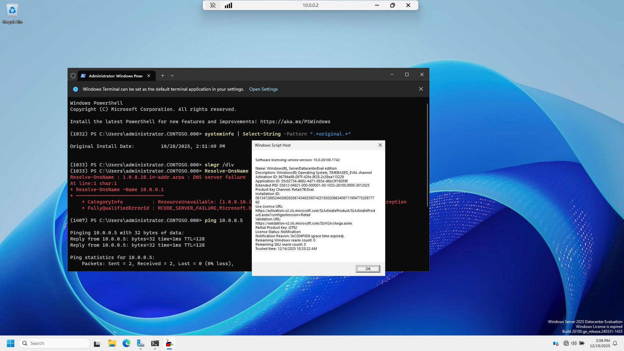Open volume control in system tray
This screenshot has height=351, width=624.
[574, 343]
